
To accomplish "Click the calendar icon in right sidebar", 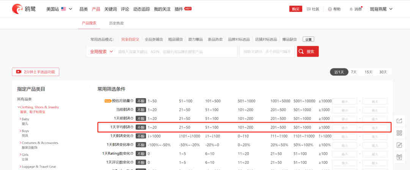I will coord(399,157).
